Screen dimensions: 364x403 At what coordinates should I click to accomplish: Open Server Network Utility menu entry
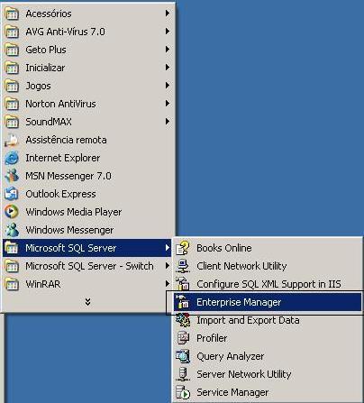(x=268, y=374)
